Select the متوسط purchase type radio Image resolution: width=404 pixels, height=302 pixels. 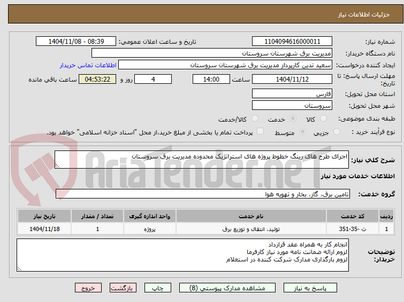(x=302, y=132)
